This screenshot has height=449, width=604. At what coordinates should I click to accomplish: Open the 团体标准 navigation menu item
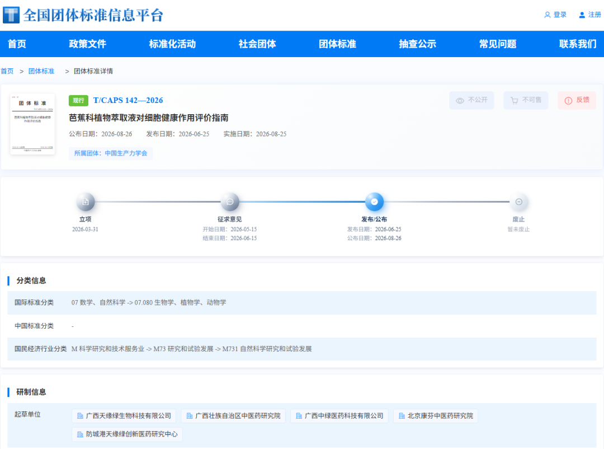tap(337, 44)
